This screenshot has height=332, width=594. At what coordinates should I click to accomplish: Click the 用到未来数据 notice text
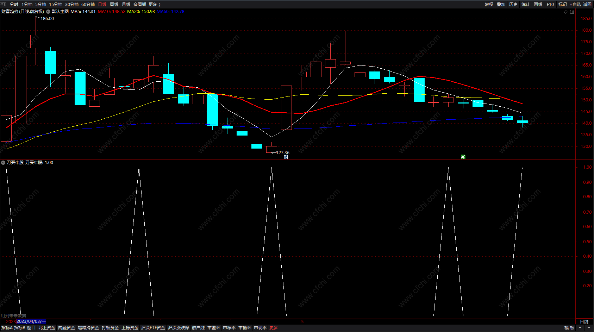pyautogui.click(x=13, y=316)
